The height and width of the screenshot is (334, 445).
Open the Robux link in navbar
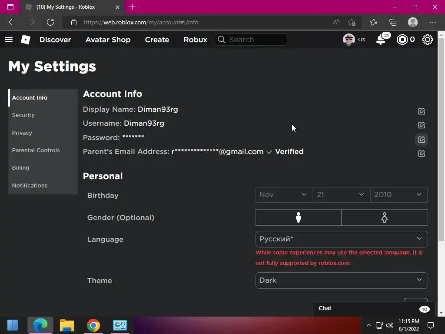tap(195, 40)
